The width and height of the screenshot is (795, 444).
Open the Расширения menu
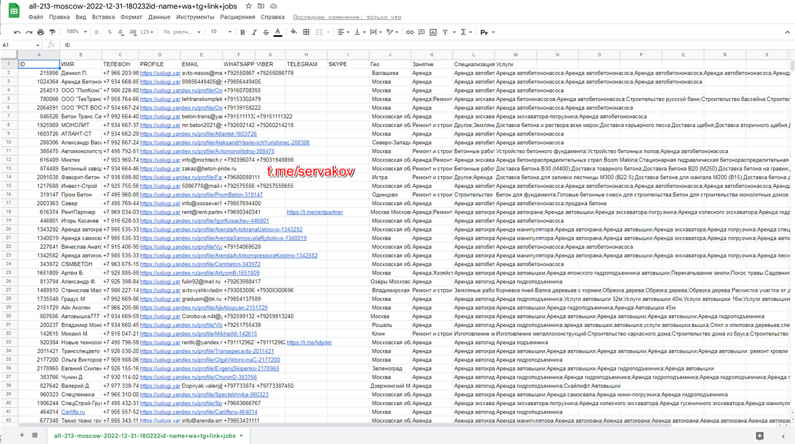point(238,17)
